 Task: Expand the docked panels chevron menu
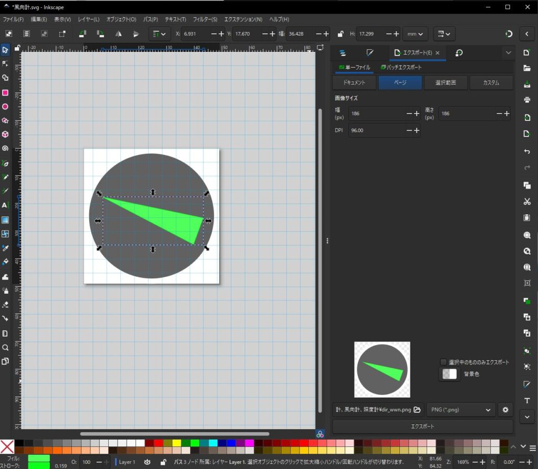coord(508,53)
